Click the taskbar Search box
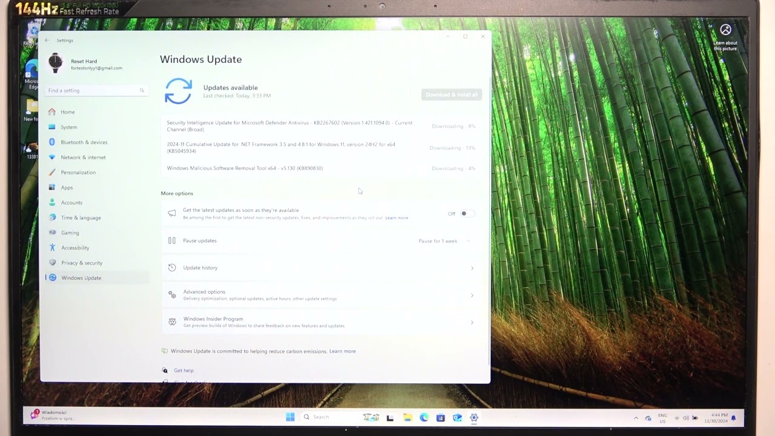Image resolution: width=775 pixels, height=436 pixels. tap(330, 417)
